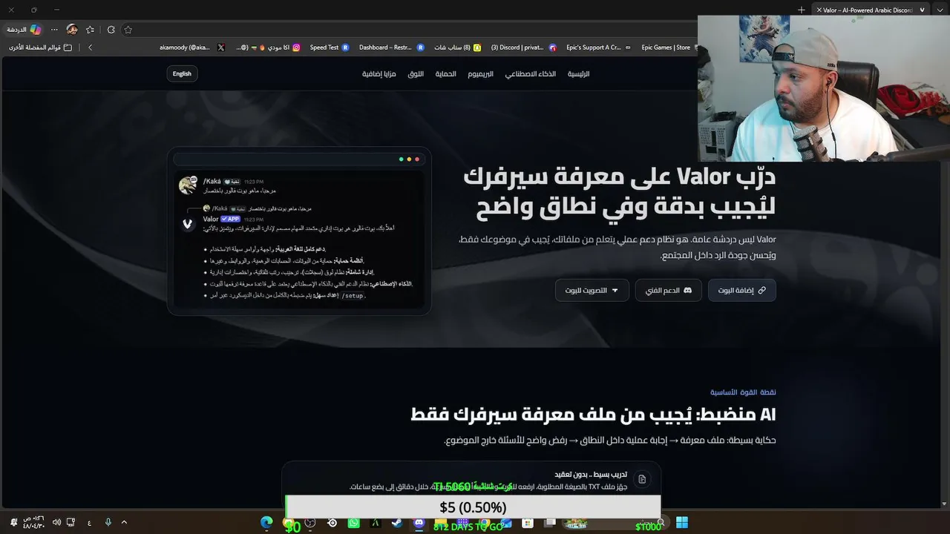The image size is (950, 534).
Task: Click the Discord chat preview mockup
Action: (299, 231)
